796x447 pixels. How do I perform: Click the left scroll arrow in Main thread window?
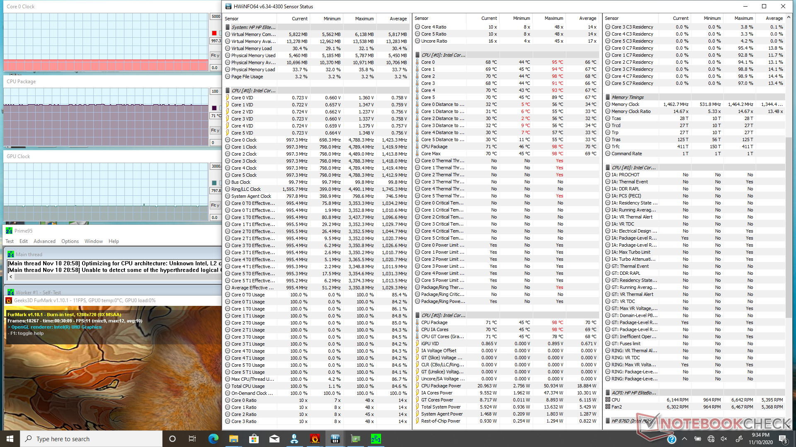pyautogui.click(x=11, y=277)
